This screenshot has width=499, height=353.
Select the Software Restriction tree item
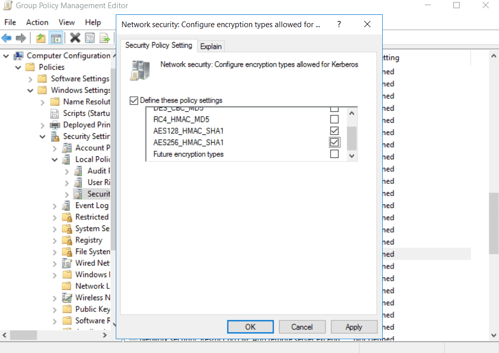pyautogui.click(x=93, y=321)
